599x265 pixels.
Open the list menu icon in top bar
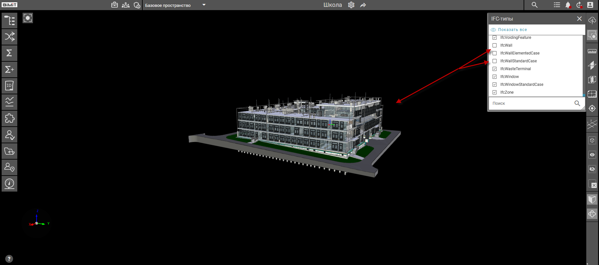pyautogui.click(x=557, y=5)
